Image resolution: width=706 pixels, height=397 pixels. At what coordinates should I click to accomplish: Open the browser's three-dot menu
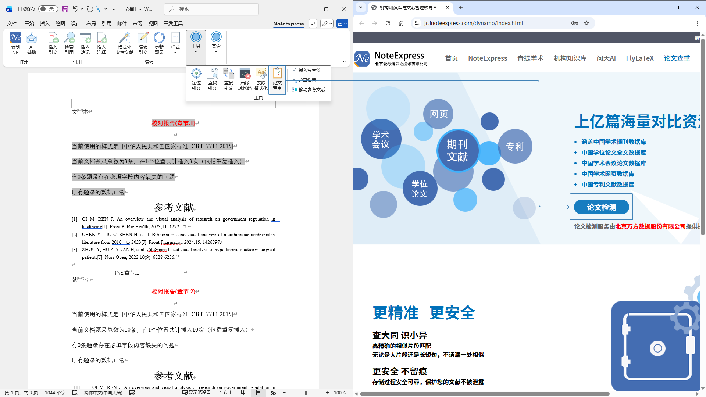[x=697, y=23]
